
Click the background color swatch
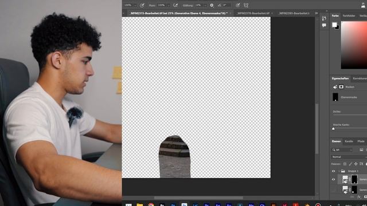pyautogui.click(x=338, y=28)
